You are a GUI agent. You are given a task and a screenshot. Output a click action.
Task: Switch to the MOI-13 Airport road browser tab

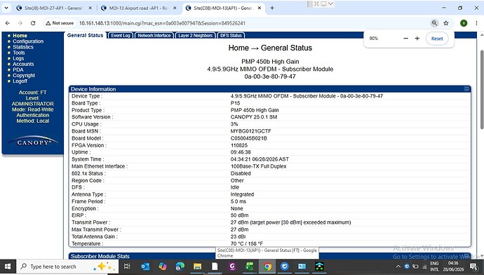pos(139,8)
